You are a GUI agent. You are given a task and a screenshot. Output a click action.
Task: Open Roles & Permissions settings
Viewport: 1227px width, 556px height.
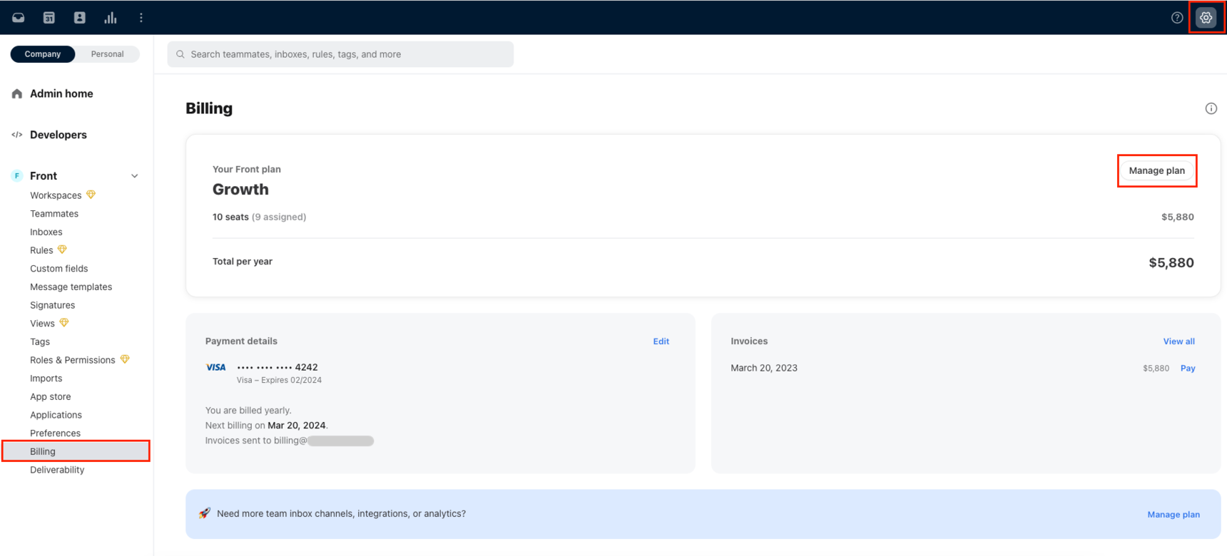click(x=73, y=360)
